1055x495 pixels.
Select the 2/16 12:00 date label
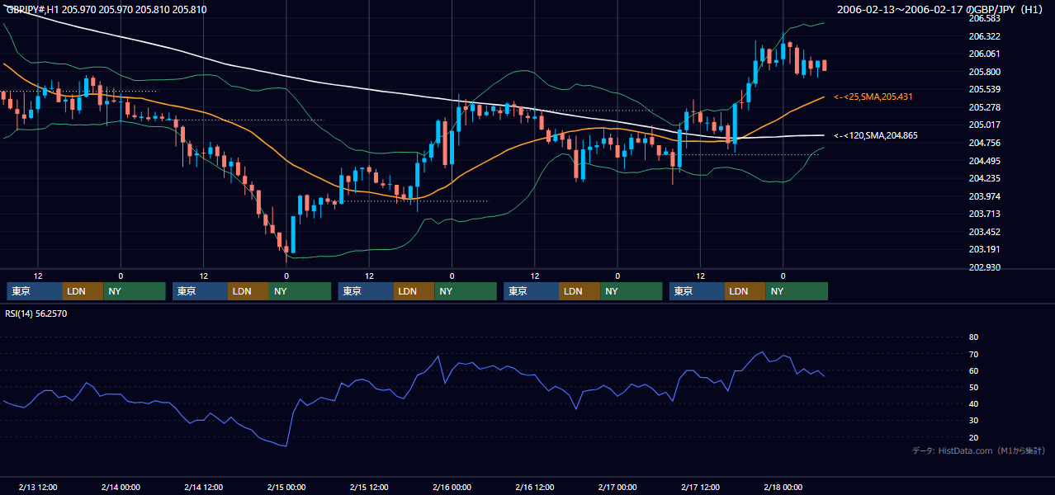pos(535,488)
